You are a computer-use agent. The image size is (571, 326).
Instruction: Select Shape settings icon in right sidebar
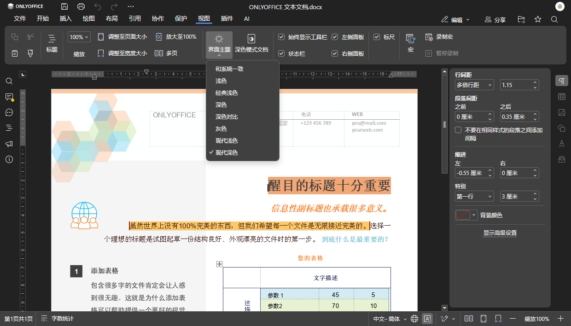coord(562,128)
